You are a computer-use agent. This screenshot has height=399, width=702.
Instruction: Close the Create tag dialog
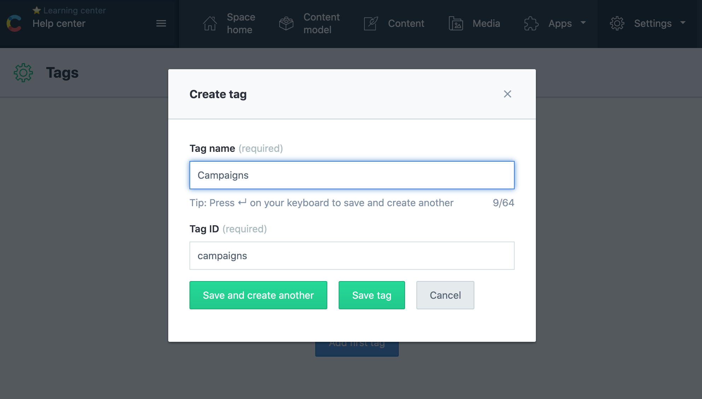point(508,94)
